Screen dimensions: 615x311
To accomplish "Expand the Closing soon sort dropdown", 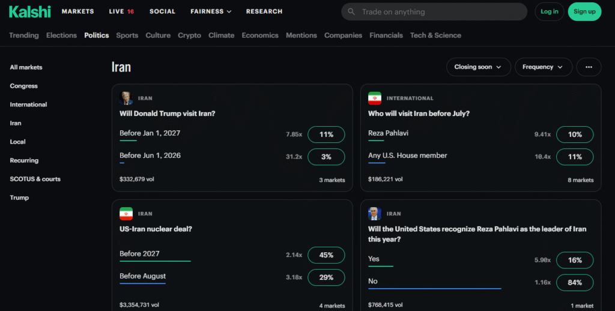I will point(478,67).
